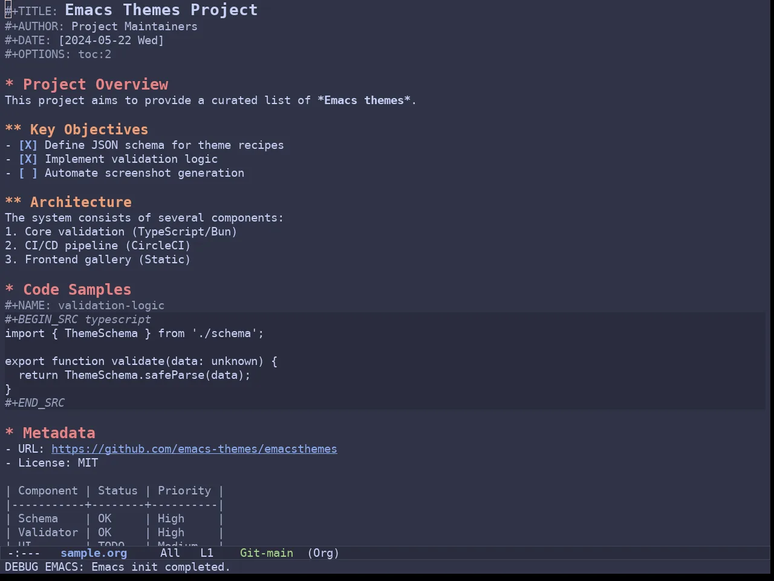Click the export function validate line
Screen dimensions: 774x581
[x=141, y=361]
